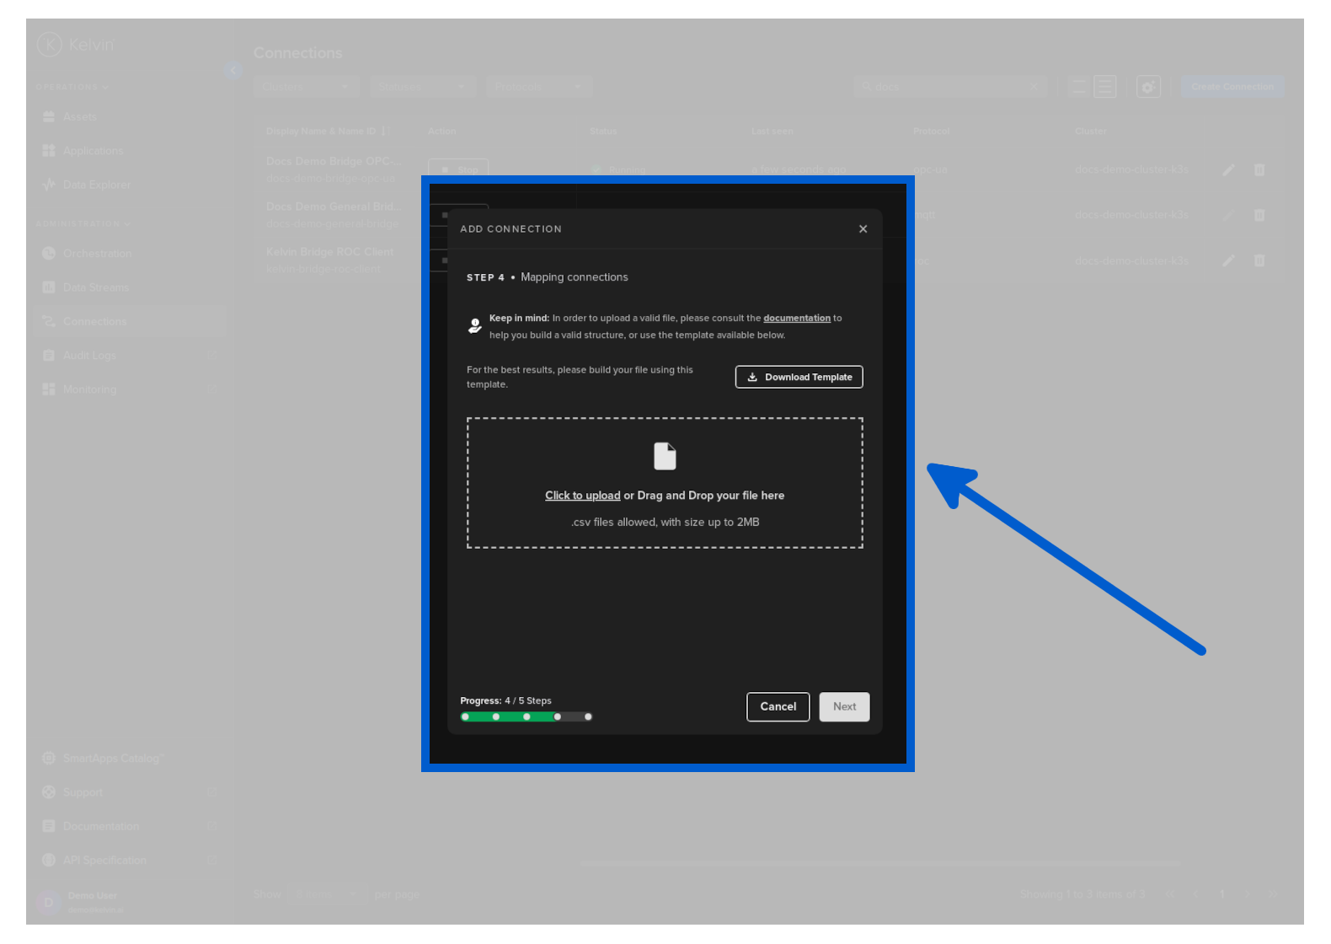The width and height of the screenshot is (1331, 944).
Task: Click the first dot on the progress bar
Action: coord(466,717)
